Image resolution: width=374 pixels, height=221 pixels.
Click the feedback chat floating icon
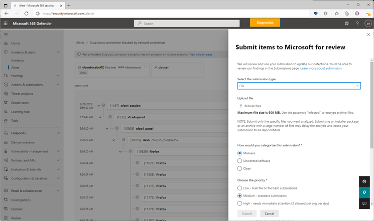[364, 203]
